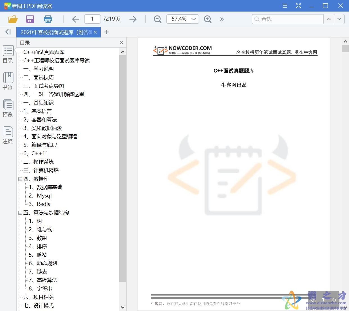Go to next page arrow

133,19
